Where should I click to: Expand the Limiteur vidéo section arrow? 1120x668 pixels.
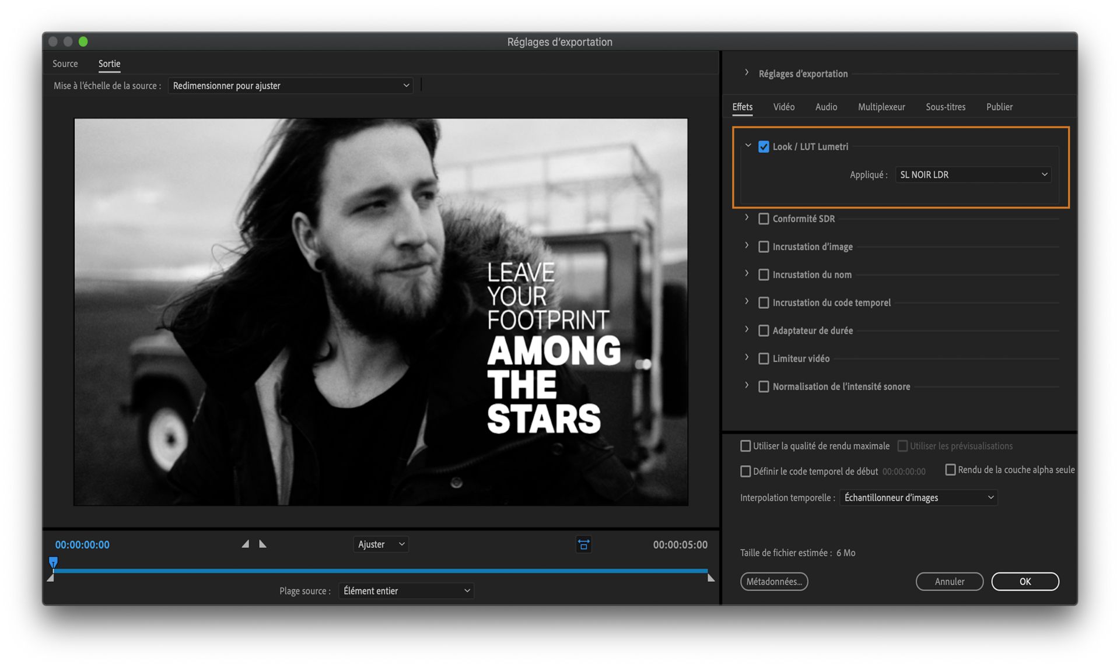[x=747, y=358]
